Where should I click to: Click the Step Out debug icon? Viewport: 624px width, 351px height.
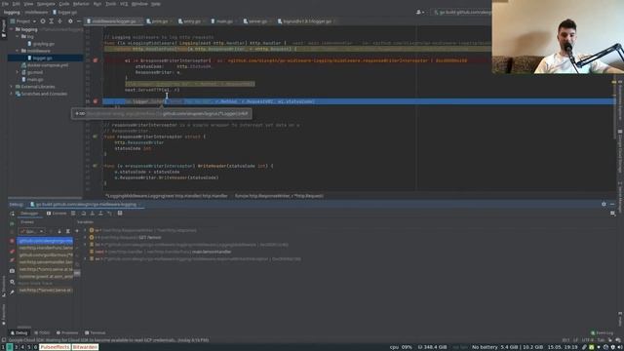(100, 214)
